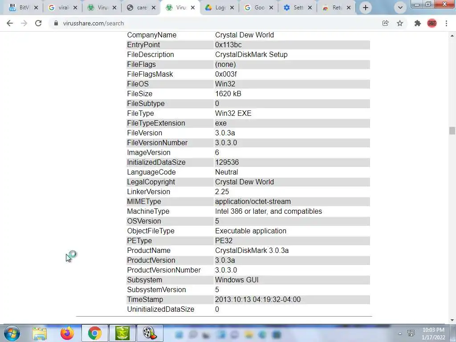Image resolution: width=456 pixels, height=342 pixels.
Task: Click the FileSize value 1620 kB
Action: pos(228,94)
